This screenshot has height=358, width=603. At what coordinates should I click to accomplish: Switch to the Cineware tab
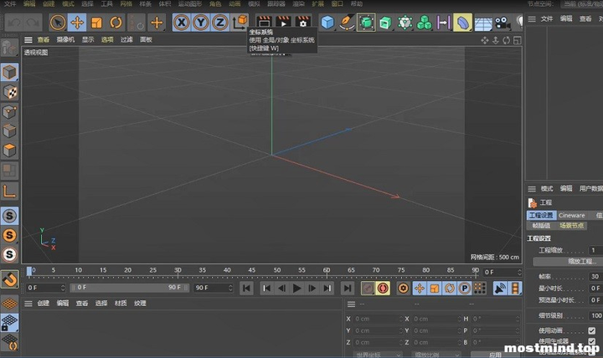(571, 215)
